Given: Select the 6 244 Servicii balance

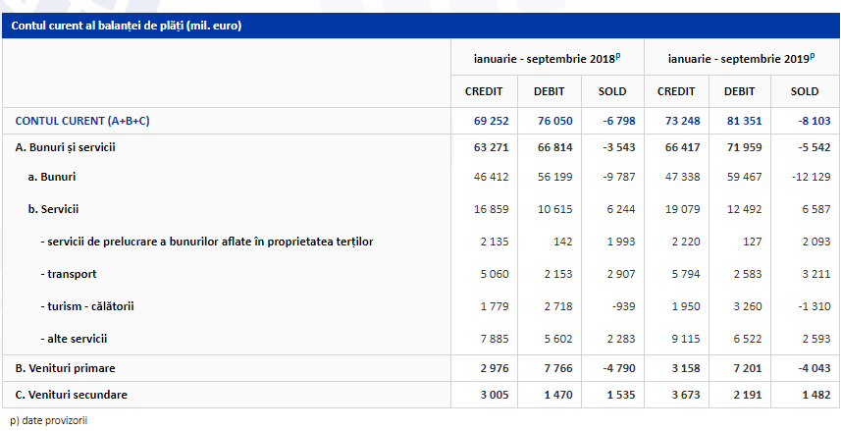Looking at the screenshot, I should 621,209.
